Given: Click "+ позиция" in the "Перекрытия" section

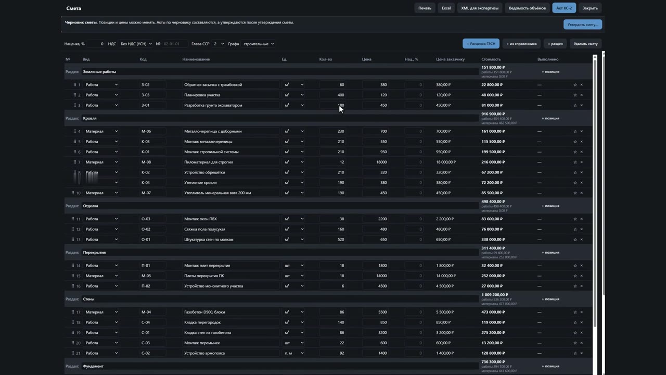Looking at the screenshot, I should pyautogui.click(x=550, y=253).
